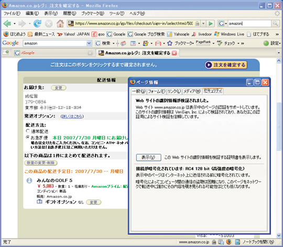Switch to the iGoogle tab
Image resolution: width=283 pixels, height=247 pixels.
coord(53,53)
